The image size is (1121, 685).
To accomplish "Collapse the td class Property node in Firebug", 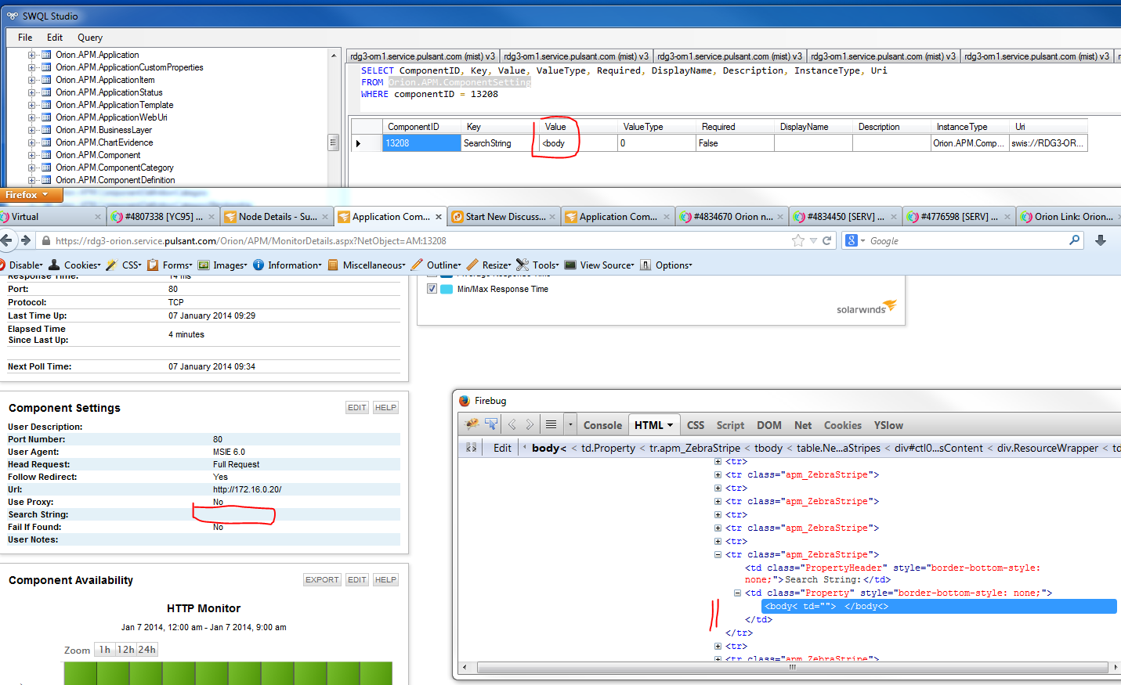I will (x=737, y=593).
